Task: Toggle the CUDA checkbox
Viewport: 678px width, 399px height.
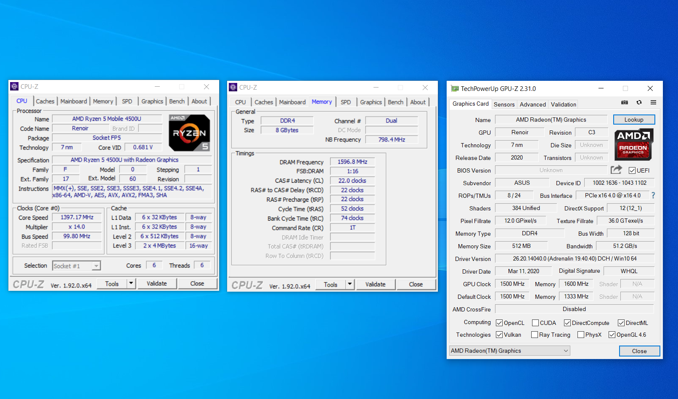Action: point(535,323)
